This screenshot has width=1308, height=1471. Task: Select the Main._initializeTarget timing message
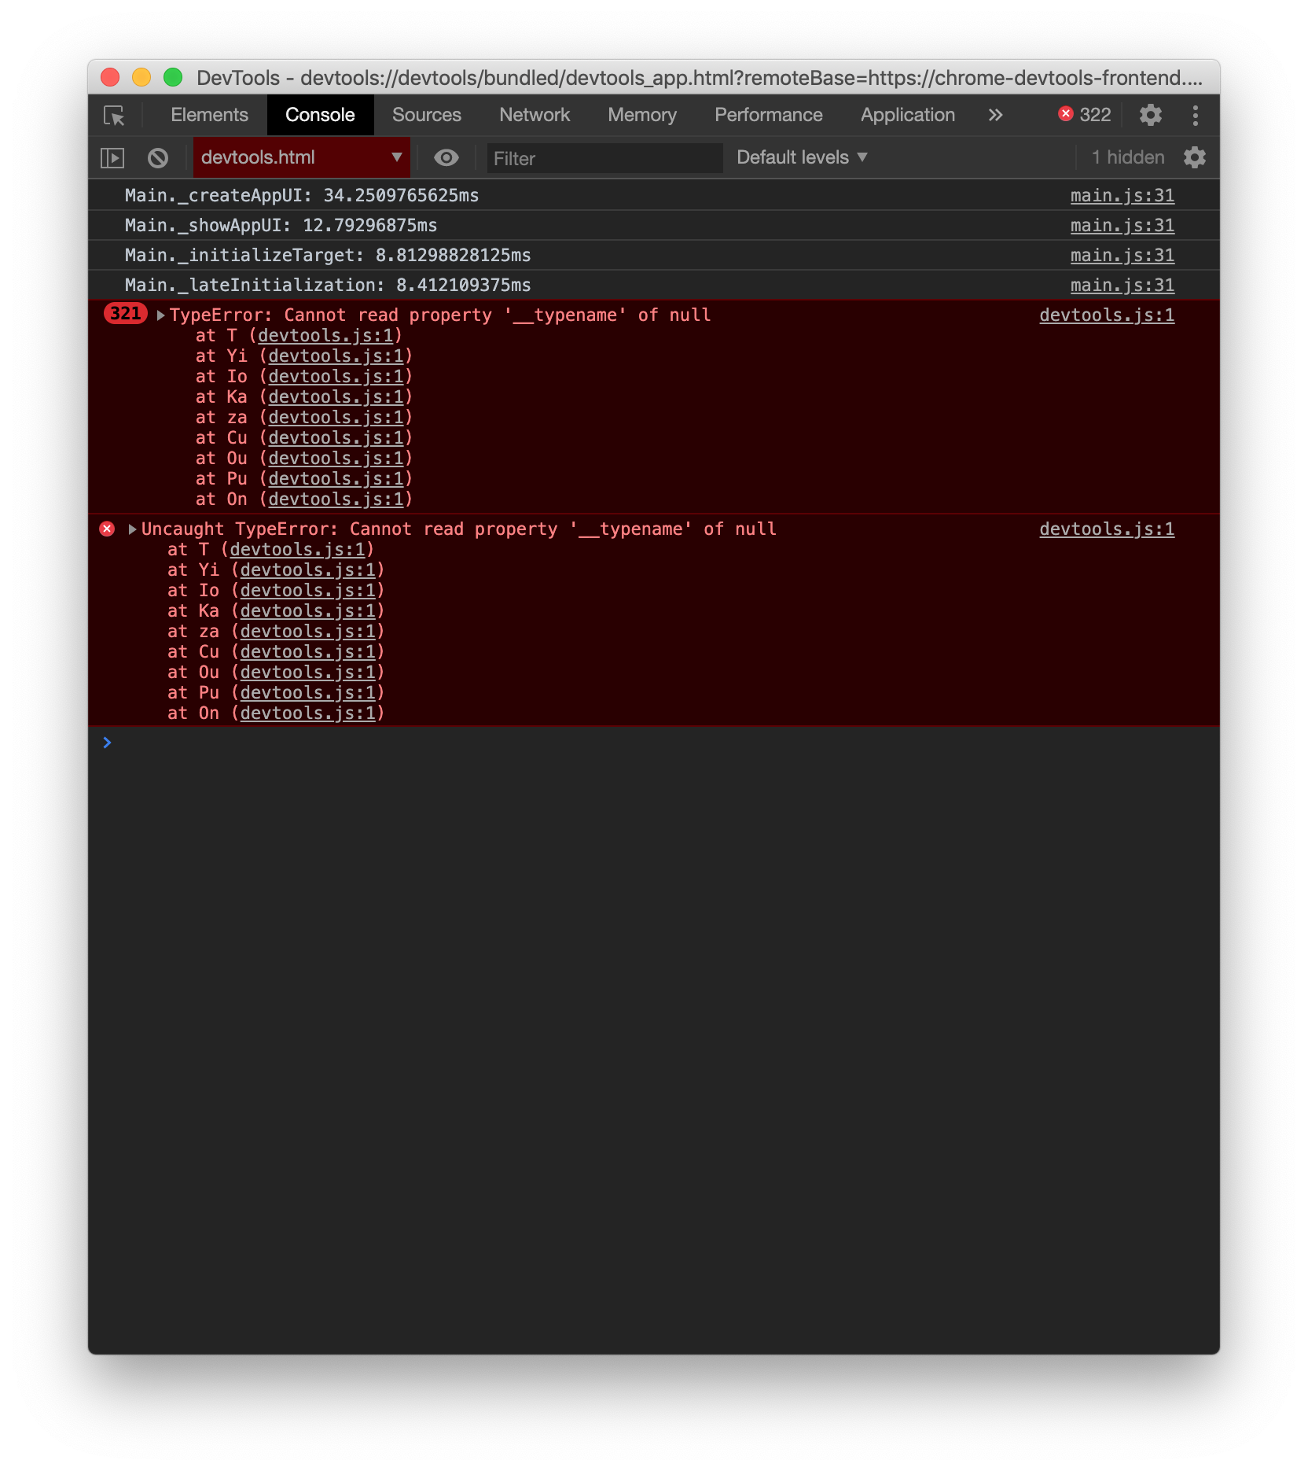[328, 256]
